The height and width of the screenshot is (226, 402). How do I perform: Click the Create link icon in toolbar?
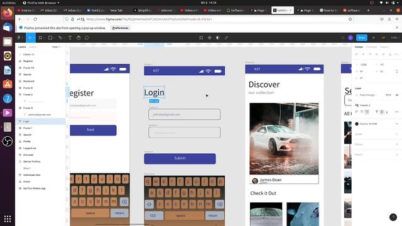click(x=226, y=38)
